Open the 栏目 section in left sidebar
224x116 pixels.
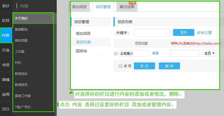(6, 21)
